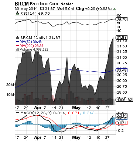
Task: Click the Nasdaq exchange label
Action: tap(67, 4)
